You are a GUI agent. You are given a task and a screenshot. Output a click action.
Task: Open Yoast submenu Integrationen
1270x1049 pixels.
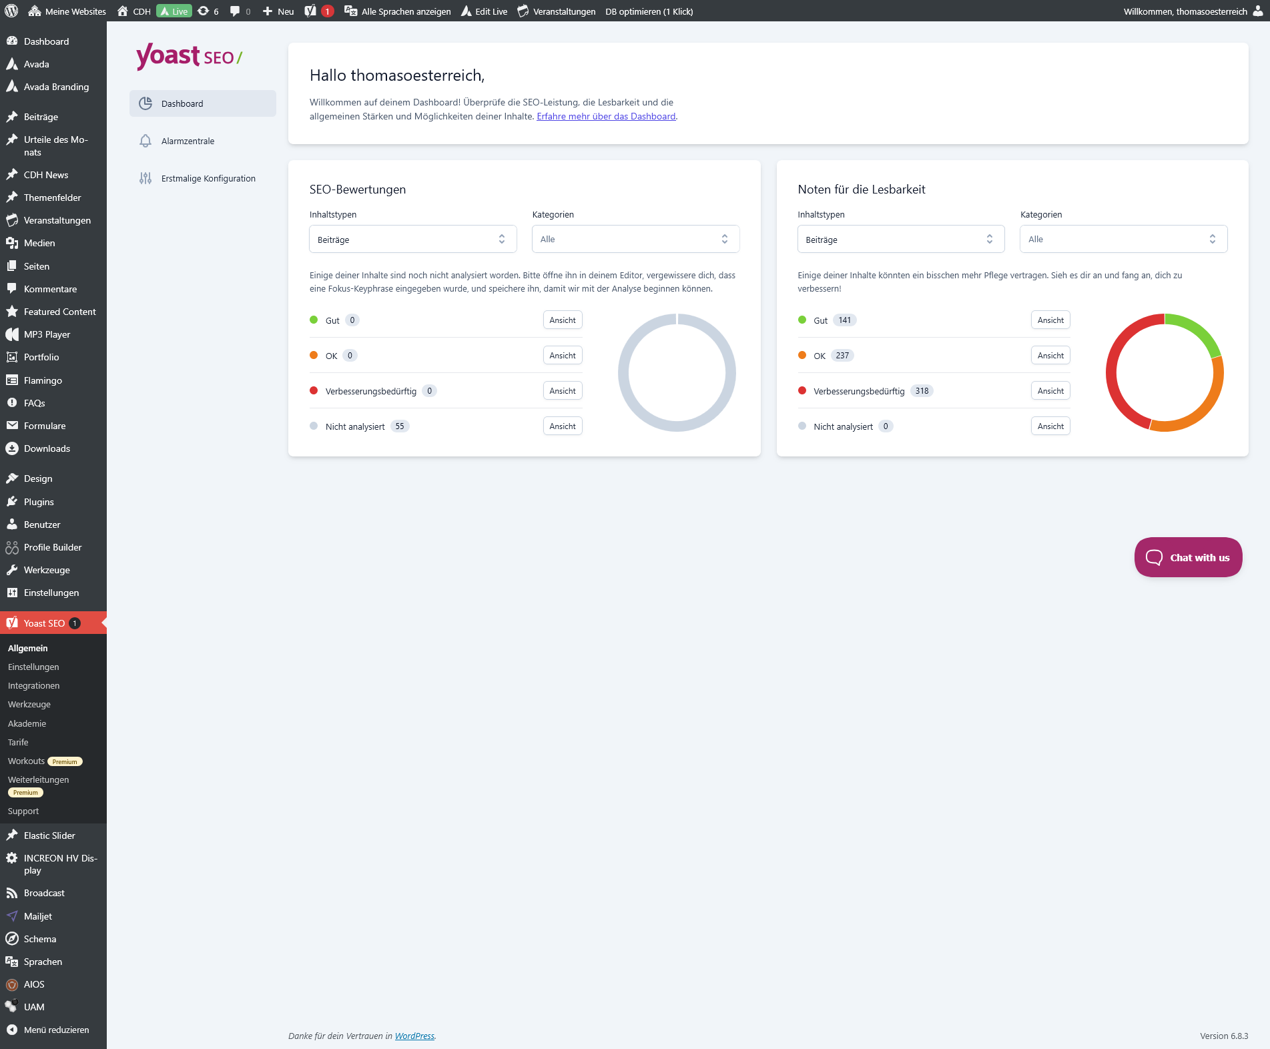(33, 685)
